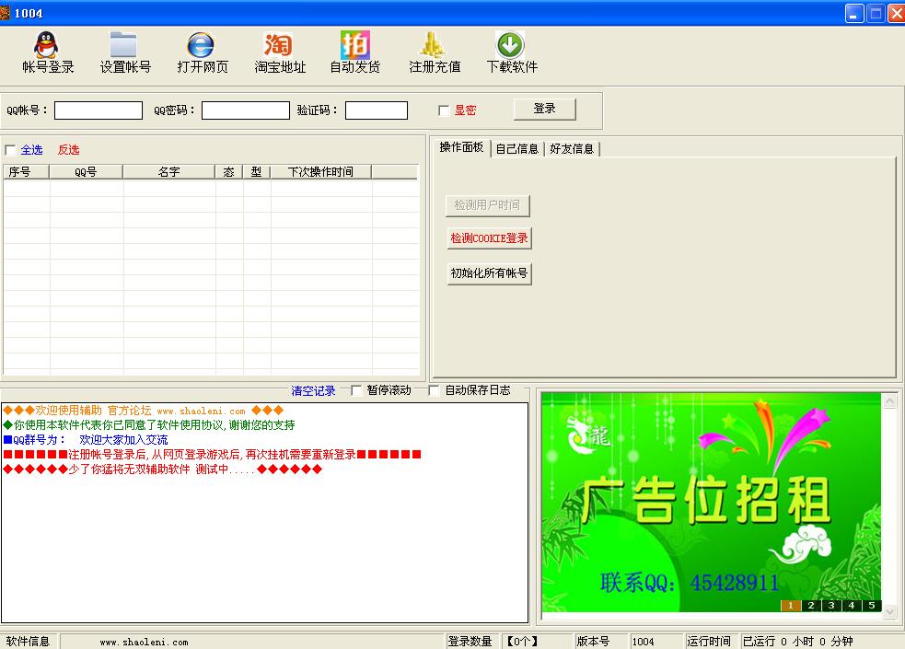Click the 下次操作时间 column header
Viewport: 905px width, 649px height.
(321, 172)
